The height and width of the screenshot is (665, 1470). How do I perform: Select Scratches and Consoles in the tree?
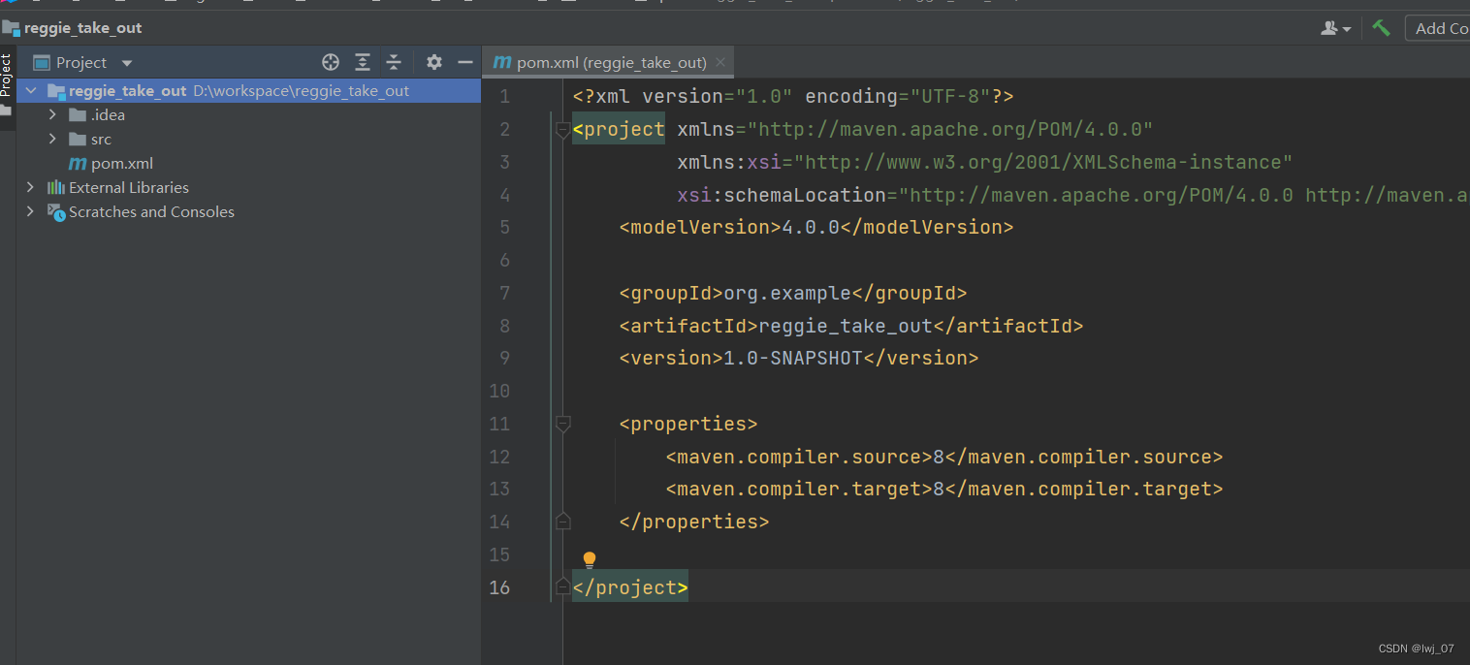click(x=248, y=211)
